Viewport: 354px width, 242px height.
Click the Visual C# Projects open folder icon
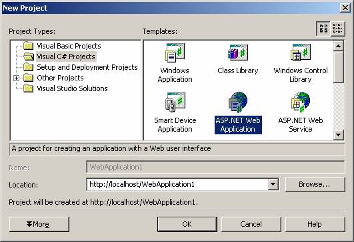pos(28,57)
